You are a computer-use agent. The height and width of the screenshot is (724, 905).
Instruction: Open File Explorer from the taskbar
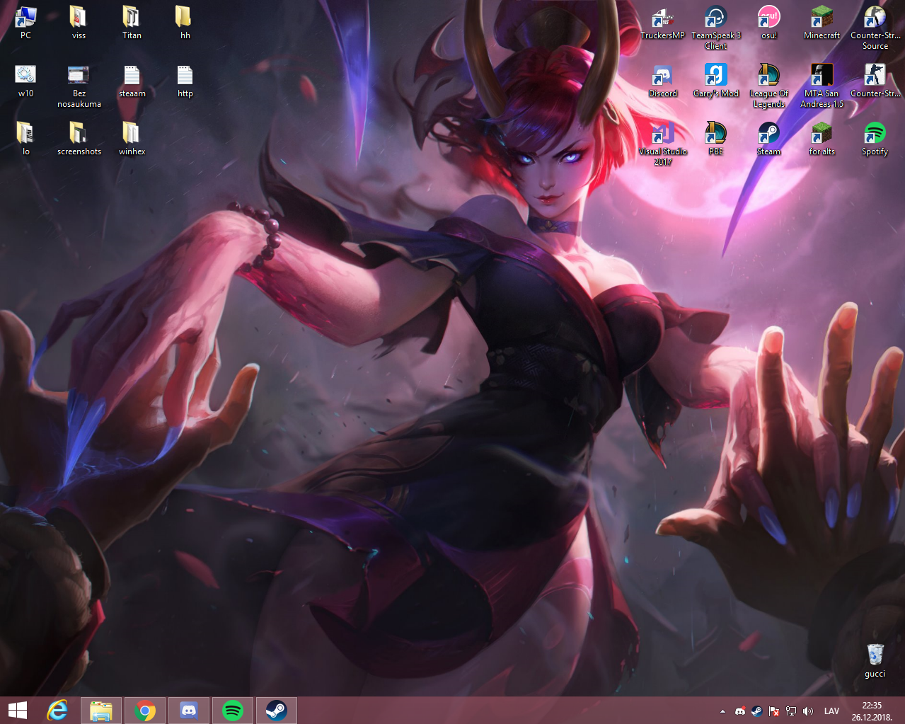coord(101,711)
